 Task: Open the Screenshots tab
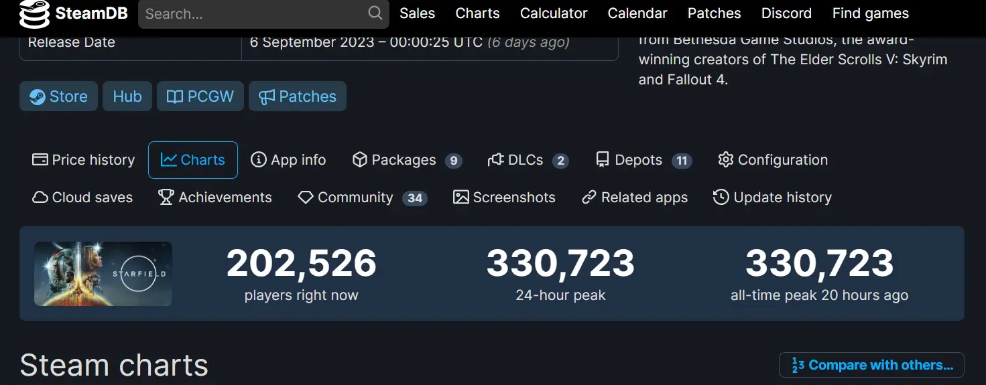tap(504, 198)
